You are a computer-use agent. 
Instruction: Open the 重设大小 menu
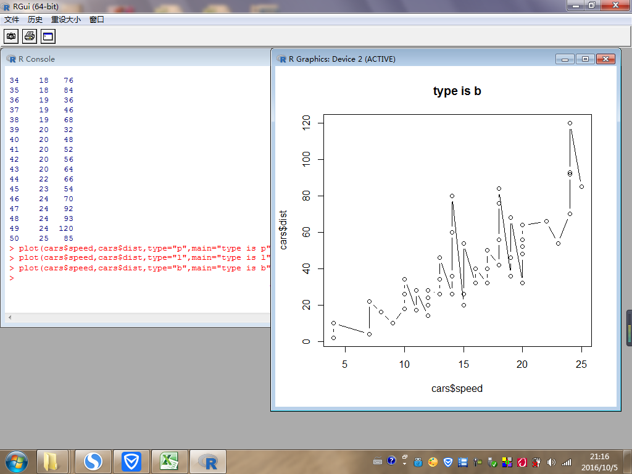65,19
